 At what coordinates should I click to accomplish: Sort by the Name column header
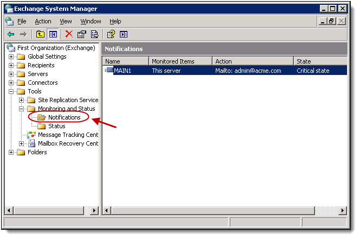126,61
